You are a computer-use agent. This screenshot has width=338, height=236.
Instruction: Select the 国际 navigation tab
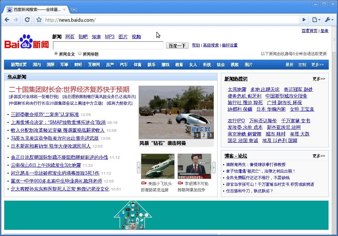point(51,65)
